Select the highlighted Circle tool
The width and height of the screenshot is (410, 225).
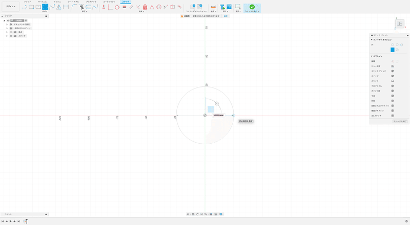click(45, 7)
